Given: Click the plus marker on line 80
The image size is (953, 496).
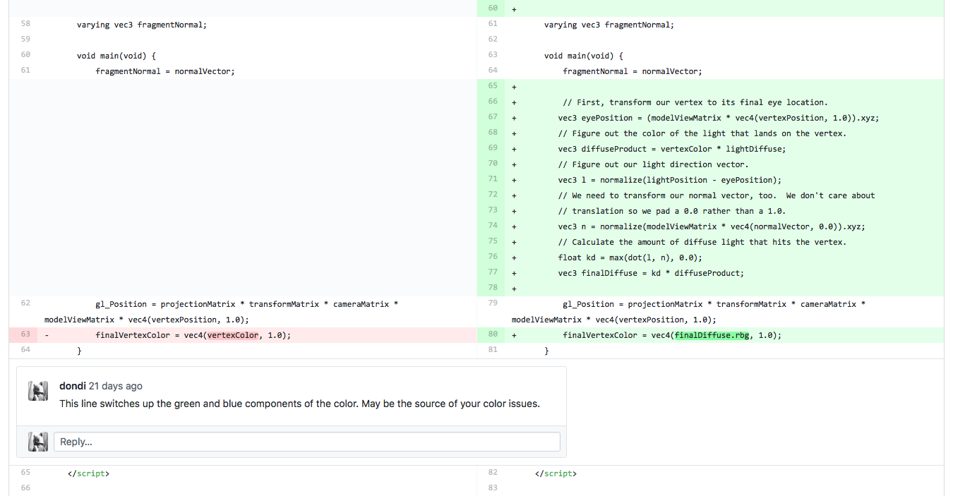Looking at the screenshot, I should click(514, 336).
